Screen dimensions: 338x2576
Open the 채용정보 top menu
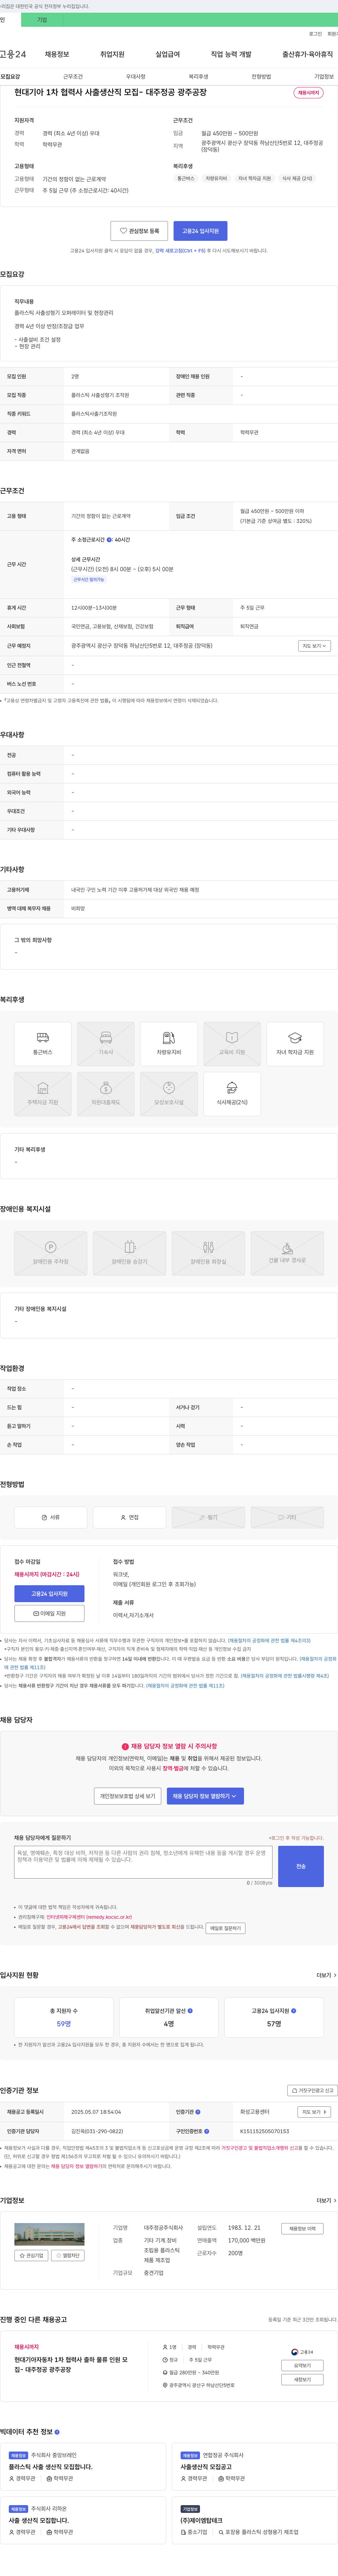coord(57,54)
